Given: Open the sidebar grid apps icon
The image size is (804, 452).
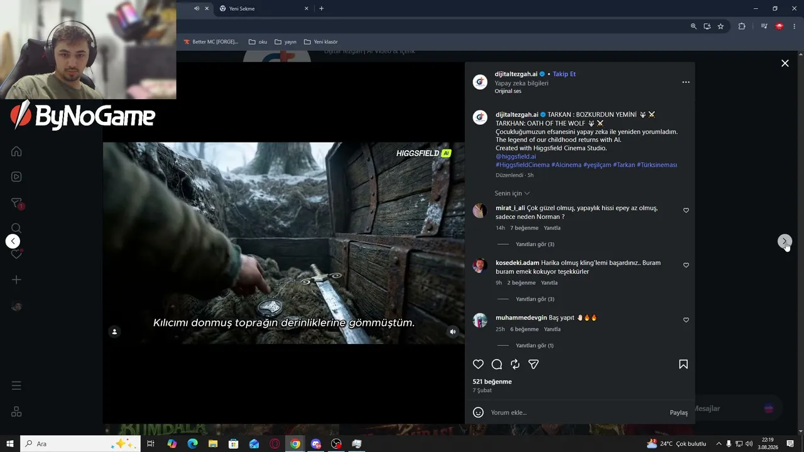Looking at the screenshot, I should point(16,412).
